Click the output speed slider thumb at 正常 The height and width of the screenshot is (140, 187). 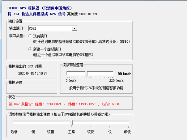coord(72,123)
